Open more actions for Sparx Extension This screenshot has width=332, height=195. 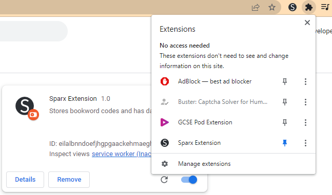tap(305, 143)
